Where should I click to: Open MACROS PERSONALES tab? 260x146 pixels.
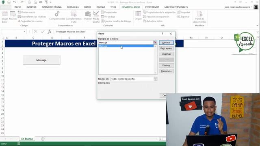176,7
